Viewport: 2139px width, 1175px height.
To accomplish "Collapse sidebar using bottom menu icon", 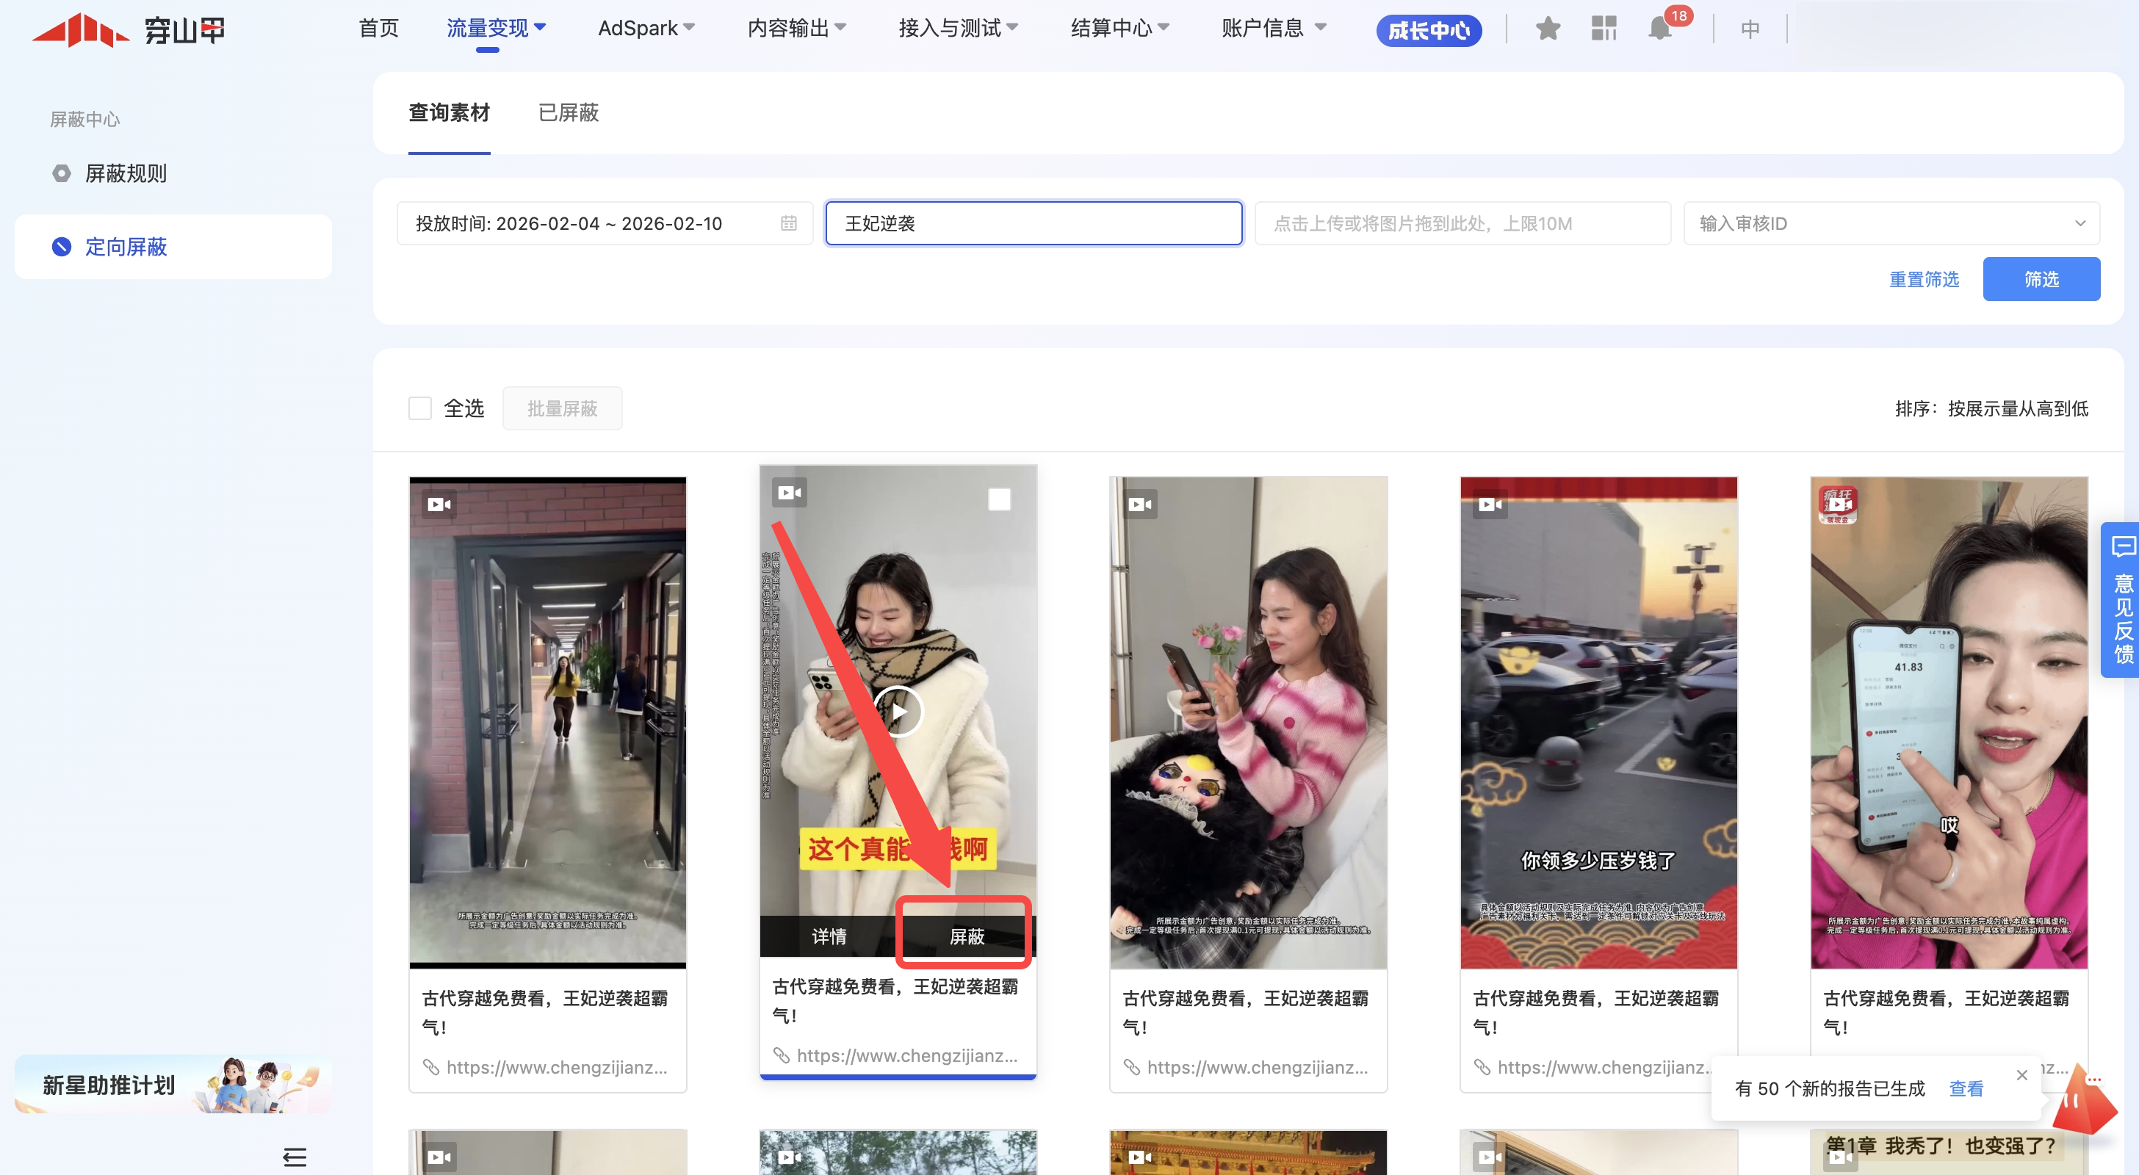I will tap(295, 1156).
